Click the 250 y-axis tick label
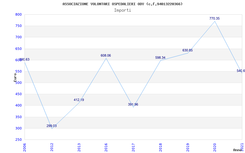This screenshot has height=153, width=245. [18, 140]
